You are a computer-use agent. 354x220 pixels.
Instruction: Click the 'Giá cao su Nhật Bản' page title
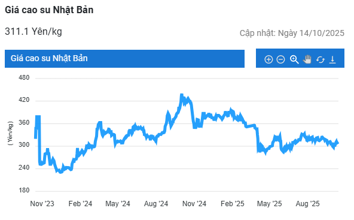(49, 10)
